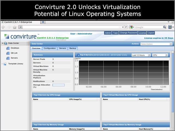Click the Name column in Virtual Machines by CPU Usage
Screen dimensions: 175x131
click(x=120, y=99)
